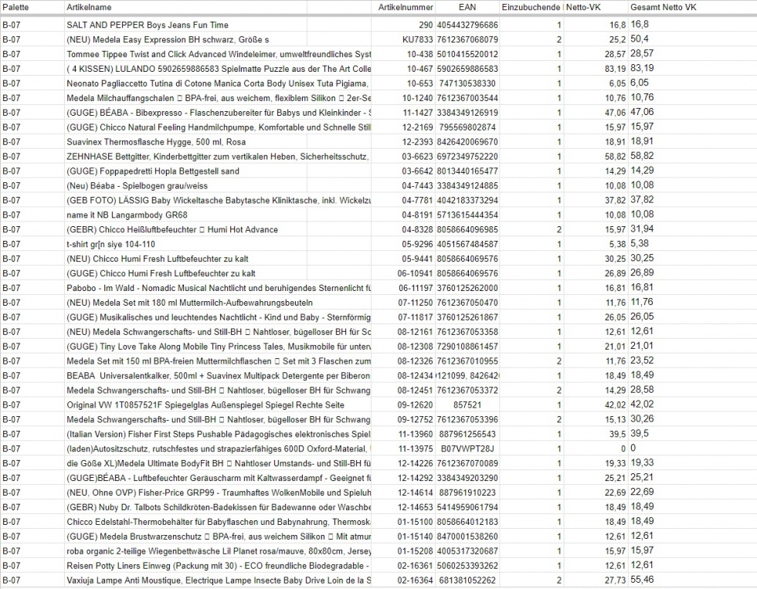
Task: Select the Tiny Love Take Along Mobile cell
Action: tap(219, 347)
